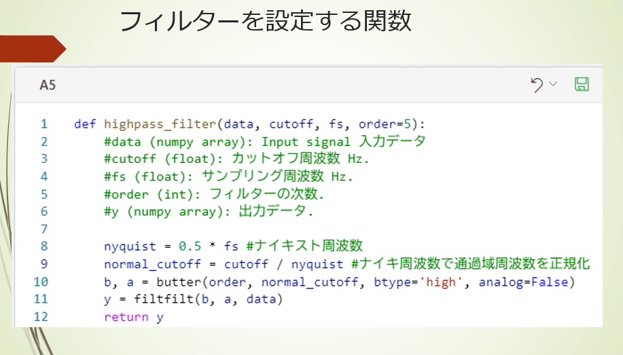623x355 pixels.
Task: Click the '#cutoff (float)' comment line
Action: coord(236,158)
